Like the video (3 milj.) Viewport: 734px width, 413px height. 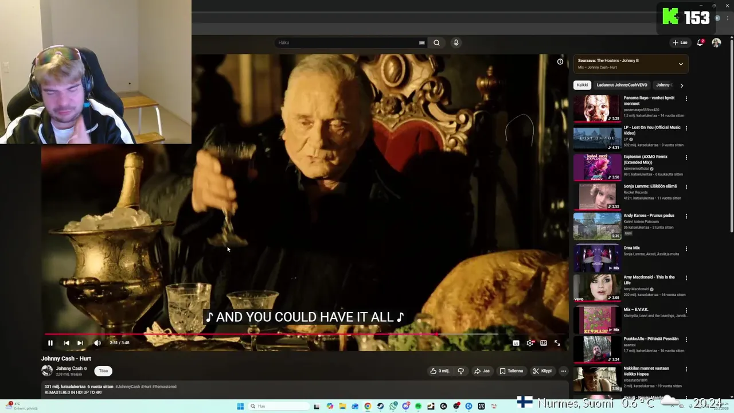[440, 371]
